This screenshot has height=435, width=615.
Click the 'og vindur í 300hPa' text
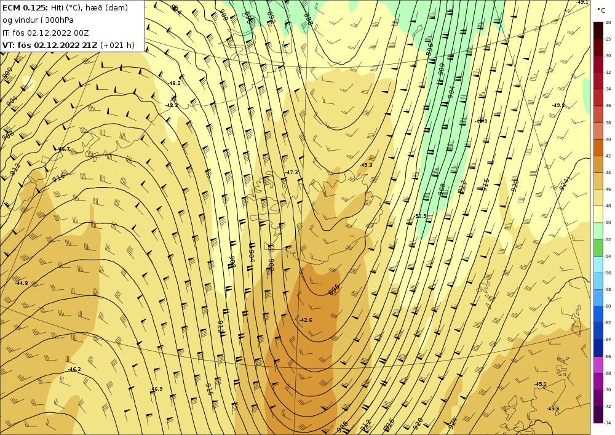click(x=38, y=20)
